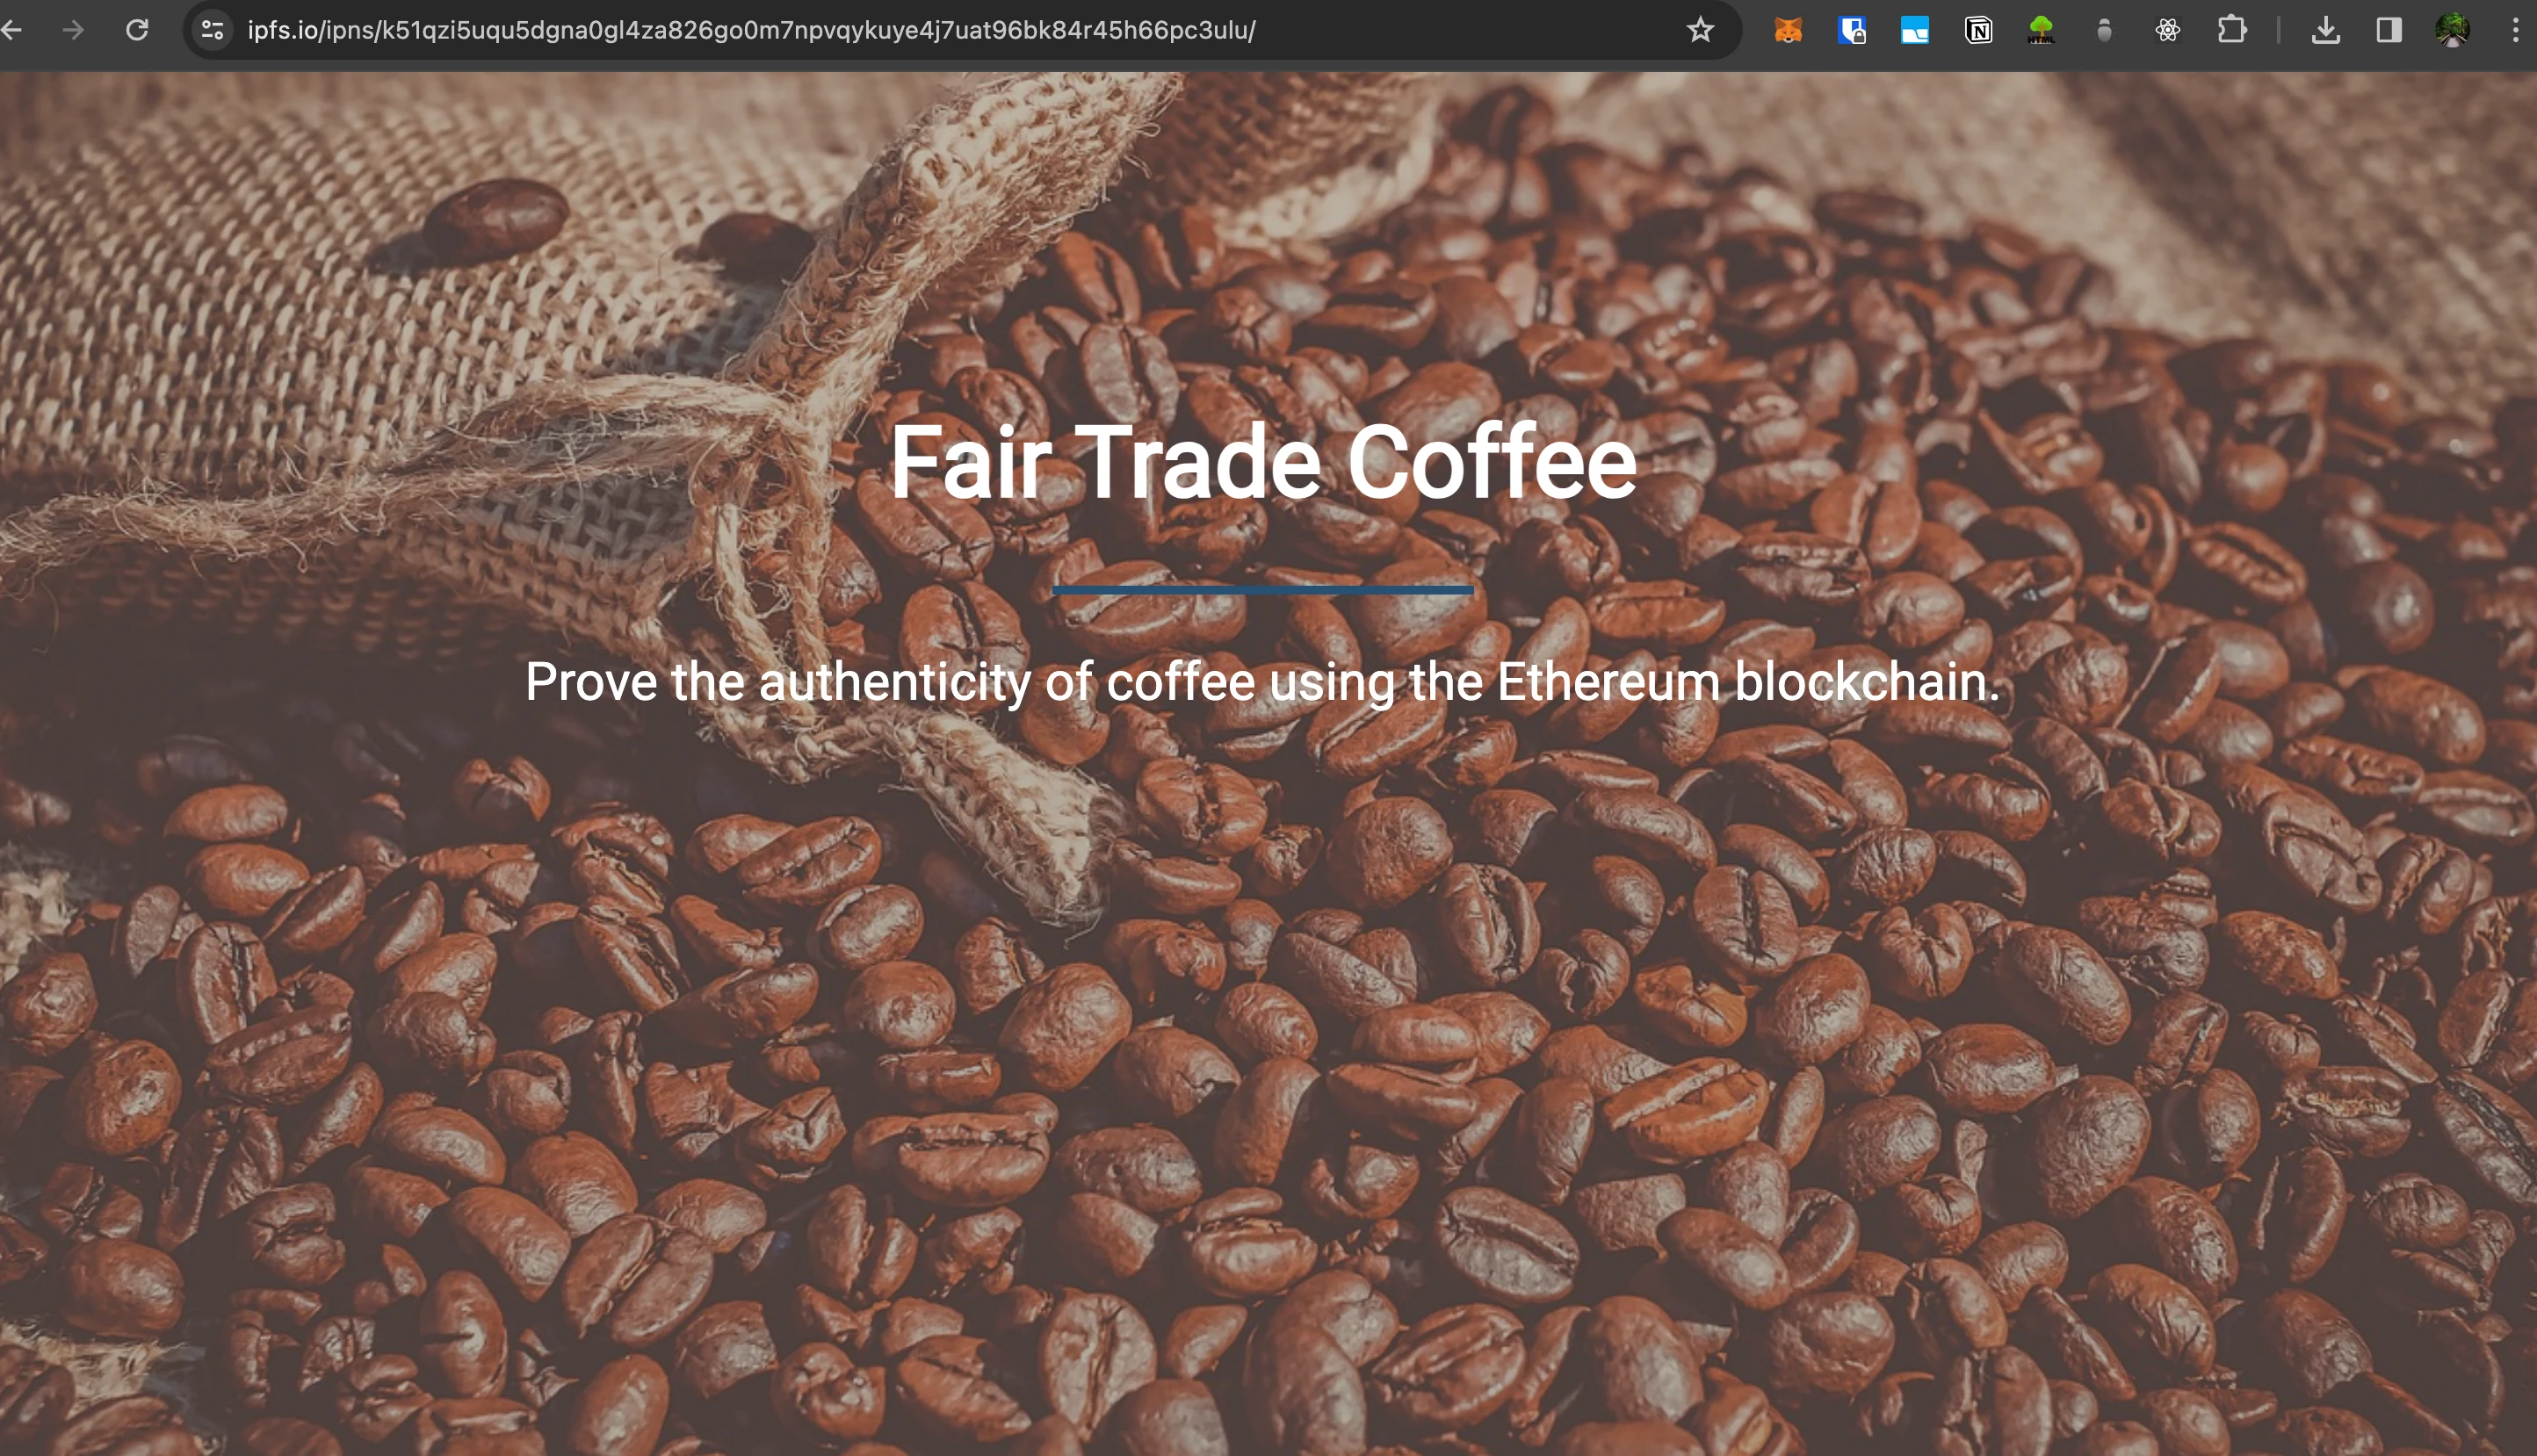The width and height of the screenshot is (2537, 1456).
Task: Open the three-dot Chrome menu
Action: tap(2515, 30)
